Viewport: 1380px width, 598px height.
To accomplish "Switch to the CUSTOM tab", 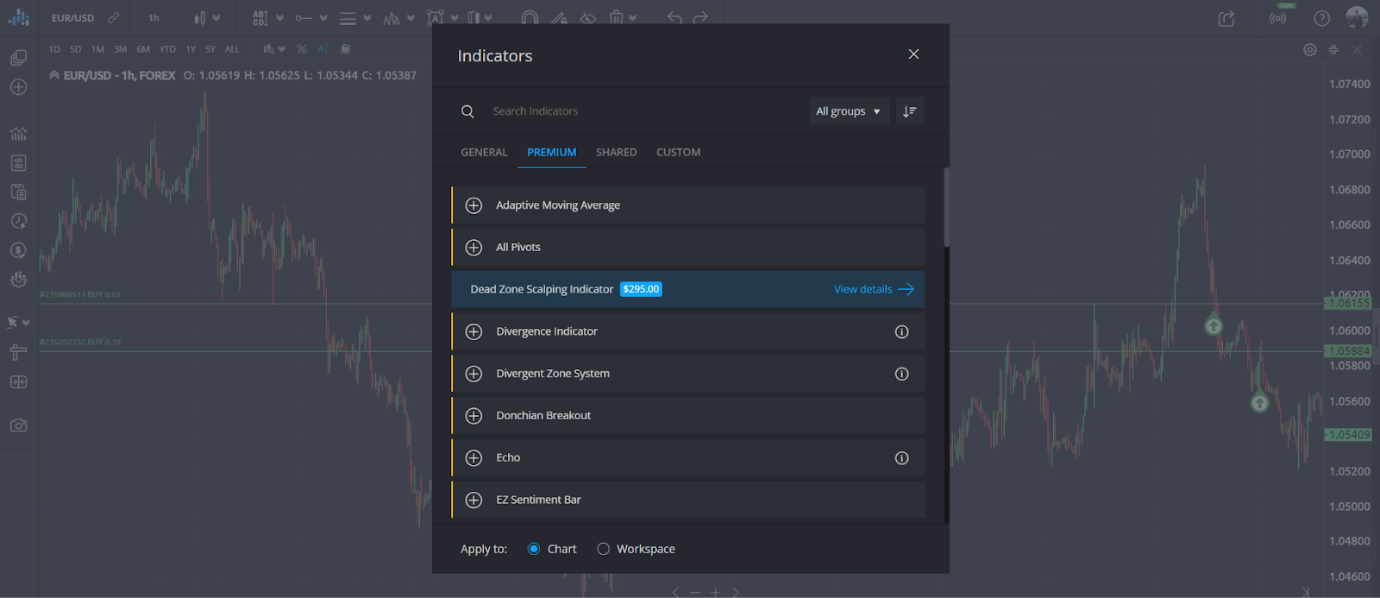I will pos(678,153).
